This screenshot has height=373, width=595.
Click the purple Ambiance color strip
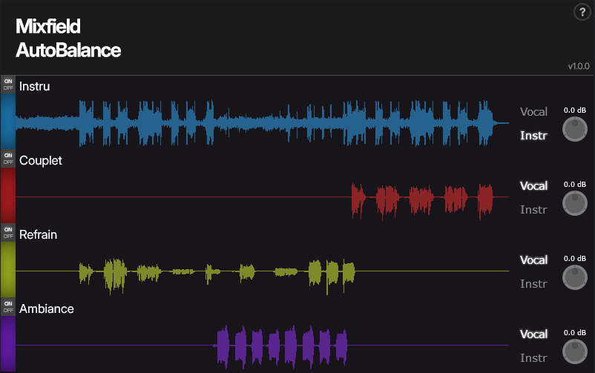pyautogui.click(x=7, y=343)
